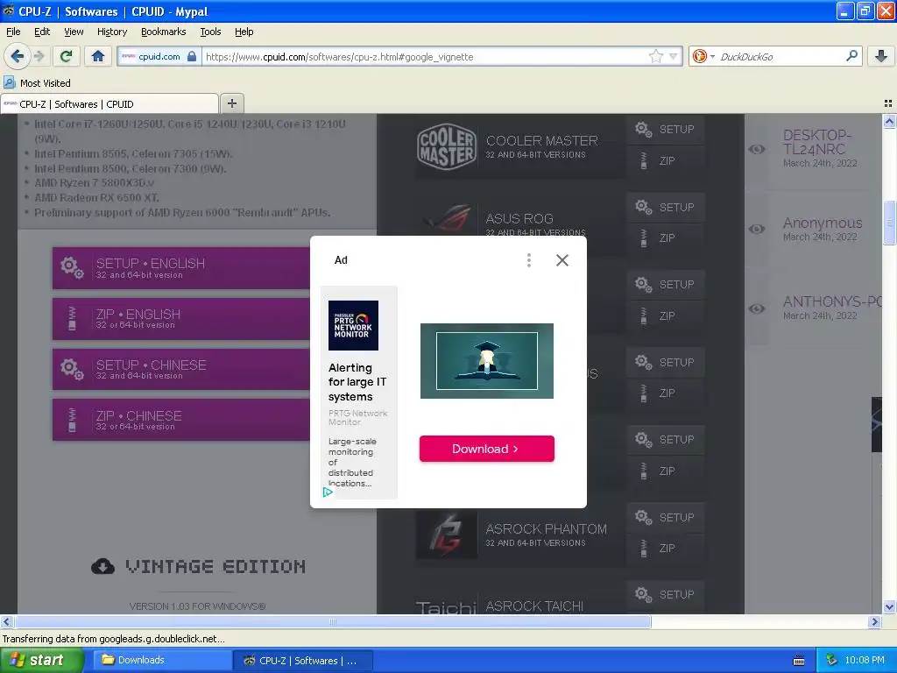Image resolution: width=897 pixels, height=673 pixels.
Task: Click the ASRock Phantom SETUP download
Action: click(x=666, y=517)
